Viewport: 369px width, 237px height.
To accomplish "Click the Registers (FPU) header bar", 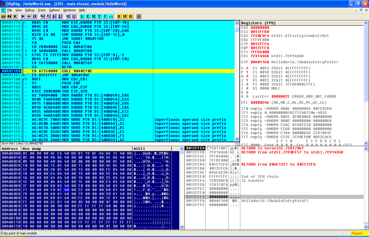I will (302, 23).
